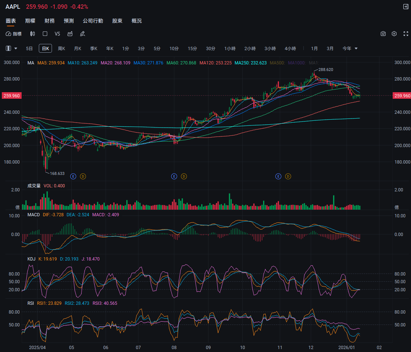Switch to the 財務 tab
The height and width of the screenshot is (352, 411).
[x=50, y=21]
